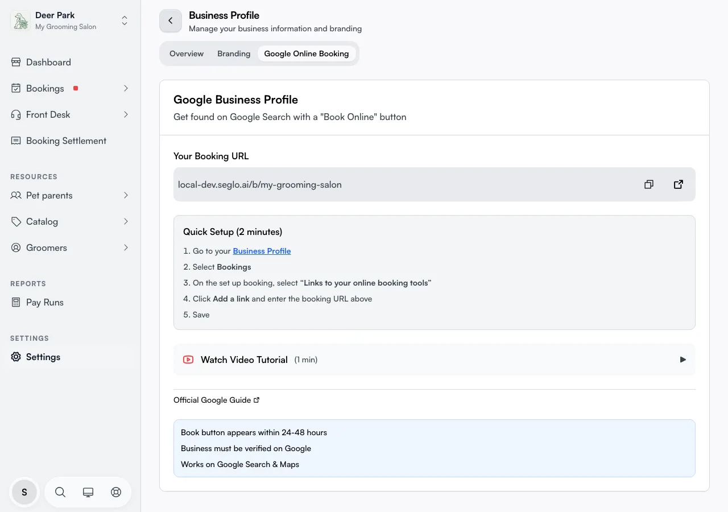Click the Settings gear icon

tap(16, 357)
